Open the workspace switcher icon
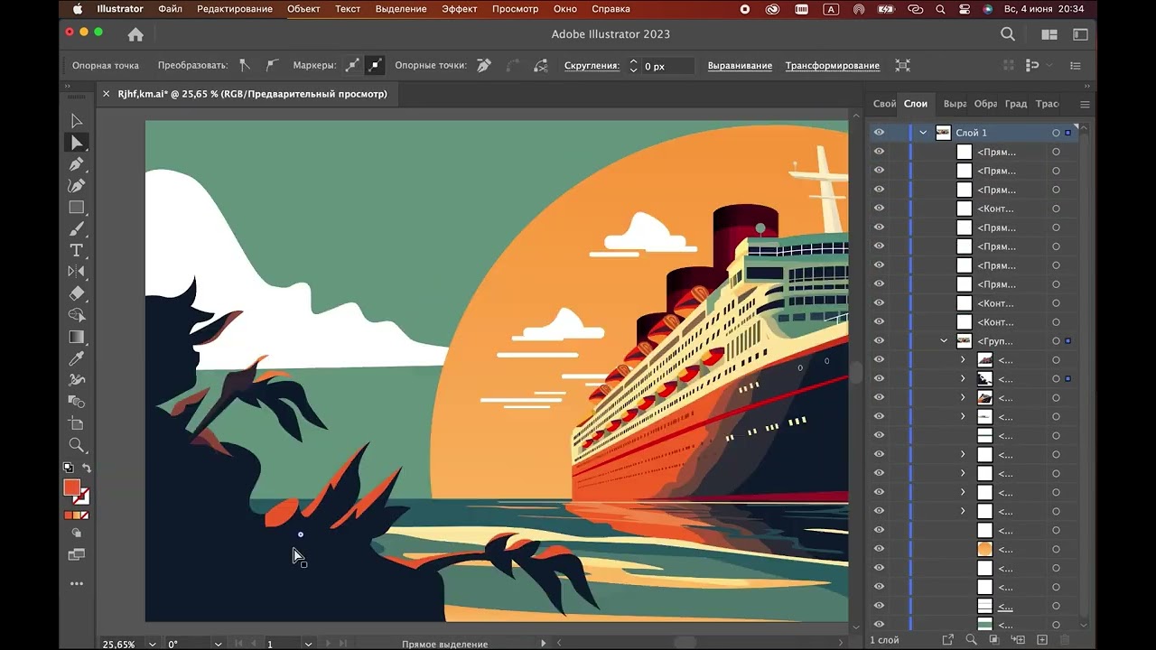 [x=1080, y=34]
